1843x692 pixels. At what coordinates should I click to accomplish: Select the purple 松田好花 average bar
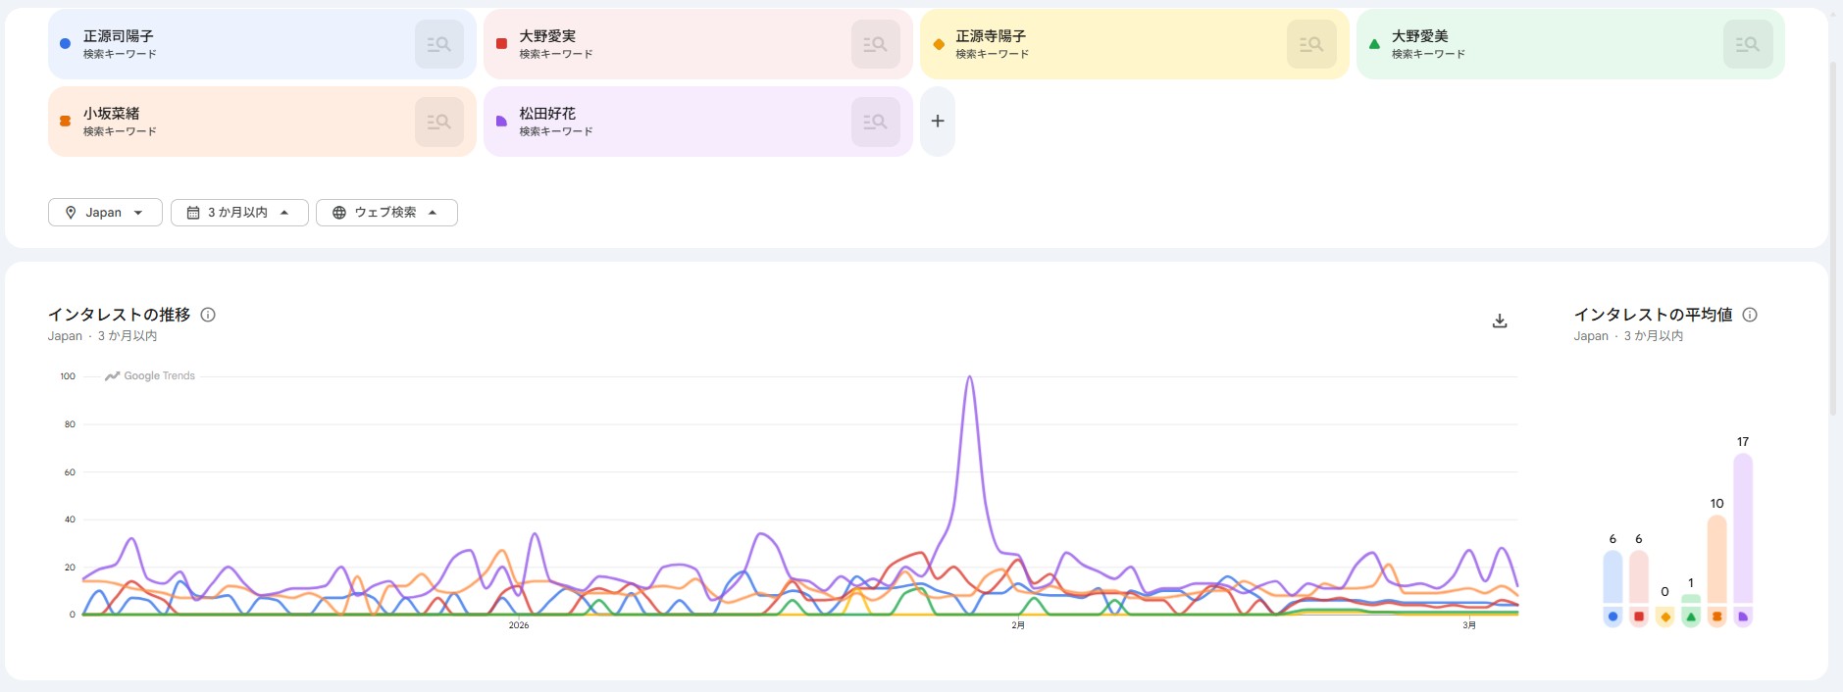point(1742,529)
